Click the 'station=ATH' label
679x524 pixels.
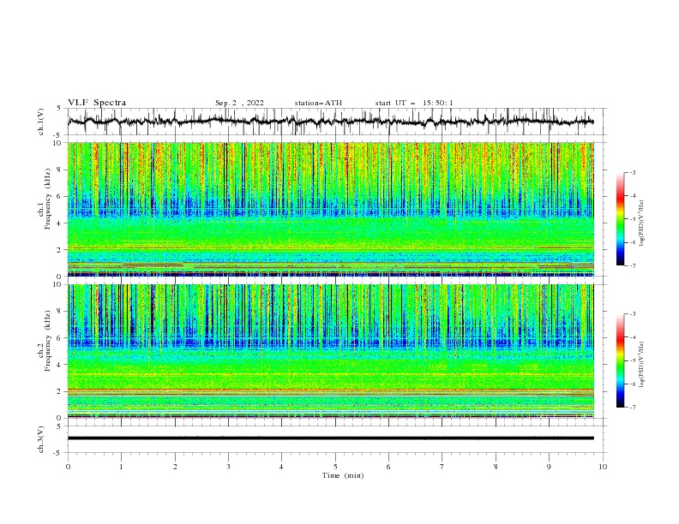[x=318, y=103]
